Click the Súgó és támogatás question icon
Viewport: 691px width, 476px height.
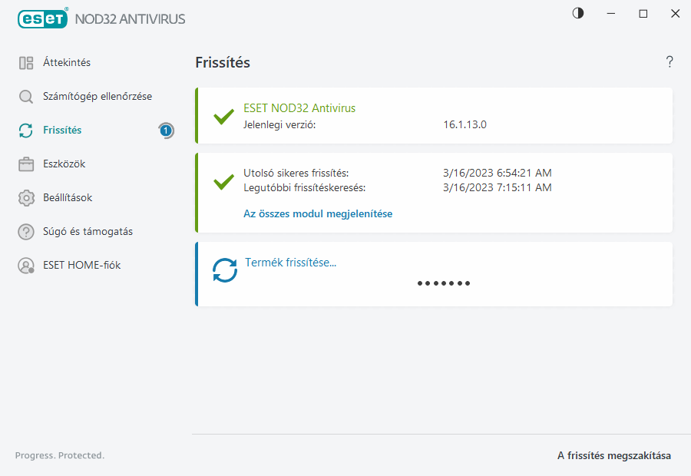[26, 232]
